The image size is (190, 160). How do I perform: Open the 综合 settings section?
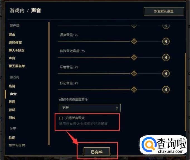12,35
